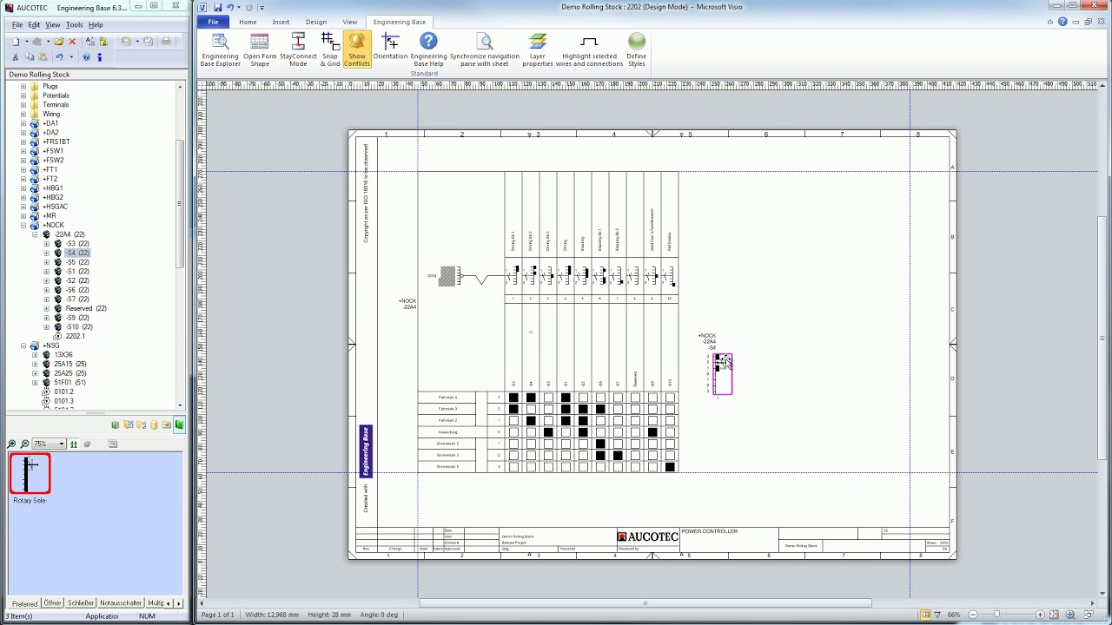Click zoom in magnifier in shape pane
The width and height of the screenshot is (1112, 625).
tap(12, 444)
